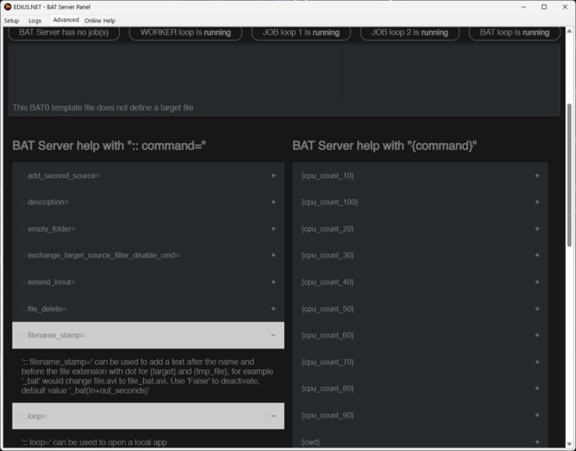576x451 pixels.
Task: Expand the {cpu_count_70} help row
Action: coord(420,362)
